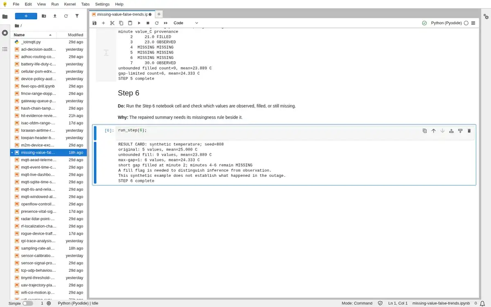Open the kernel status circle icon

point(466,23)
